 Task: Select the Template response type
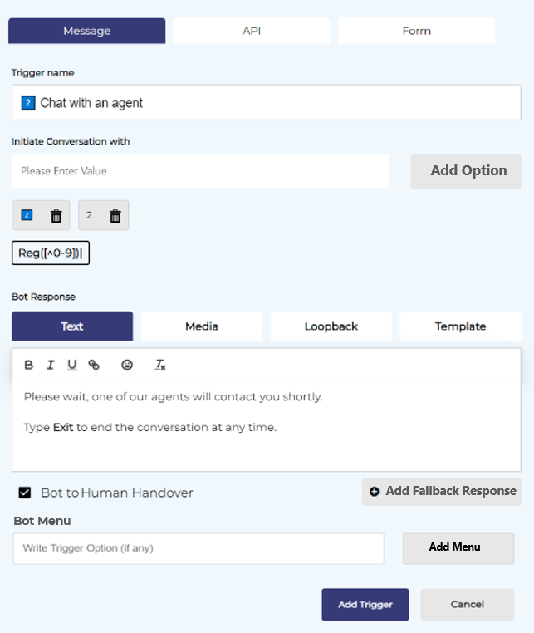pyautogui.click(x=460, y=326)
